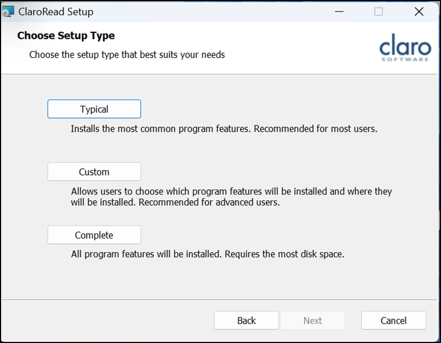
Task: Select the Custom setup type
Action: (94, 172)
